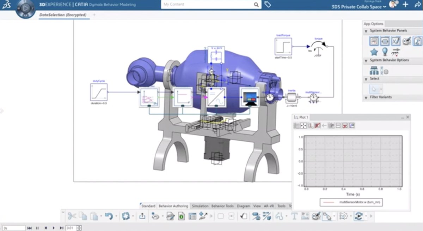Click the palette icon in System Behavior Panels
This screenshot has width=423, height=231.
click(407, 41)
